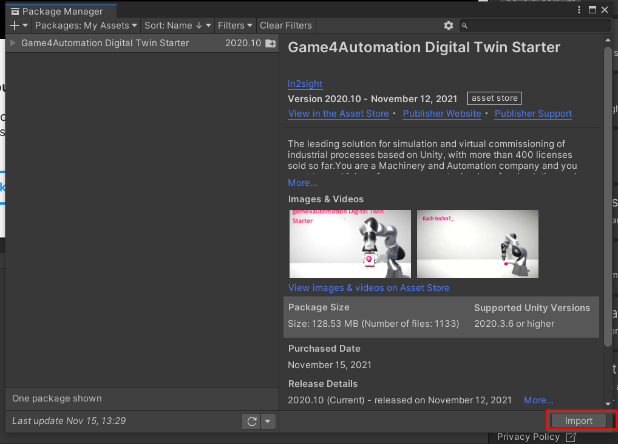Open the Digital Twin Starter robot thumbnail
Viewport: 618px width, 444px height.
(x=350, y=244)
